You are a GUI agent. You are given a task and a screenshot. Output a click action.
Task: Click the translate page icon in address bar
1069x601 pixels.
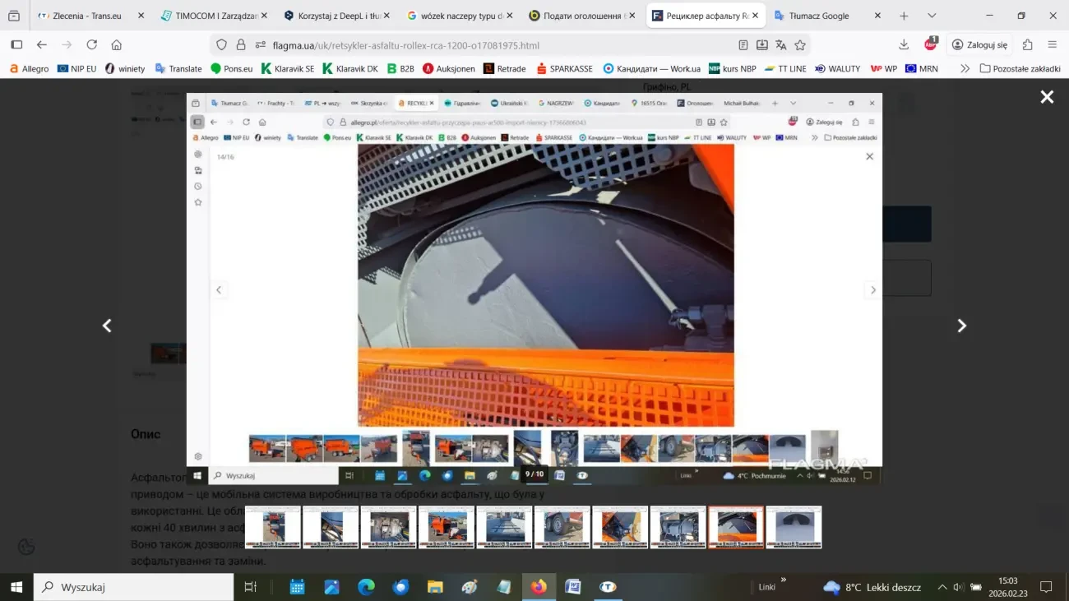(x=780, y=45)
